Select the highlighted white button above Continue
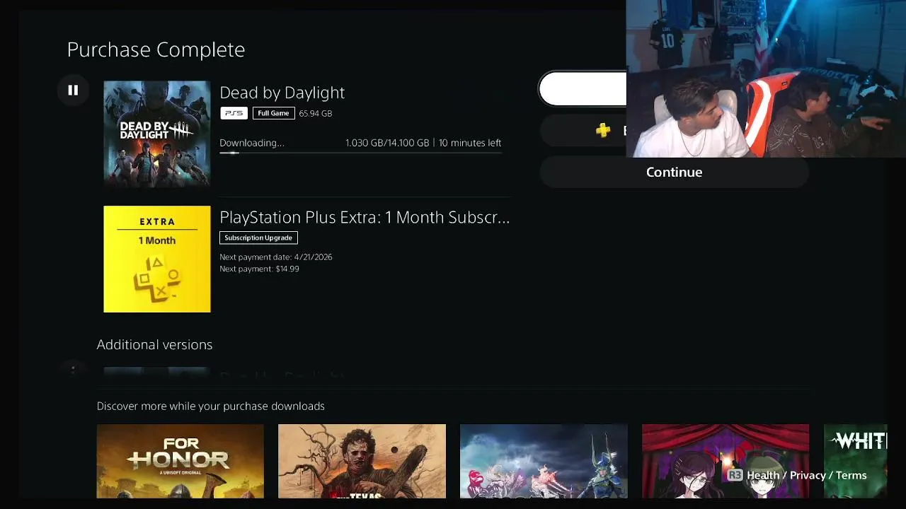The image size is (906, 509). pos(583,89)
